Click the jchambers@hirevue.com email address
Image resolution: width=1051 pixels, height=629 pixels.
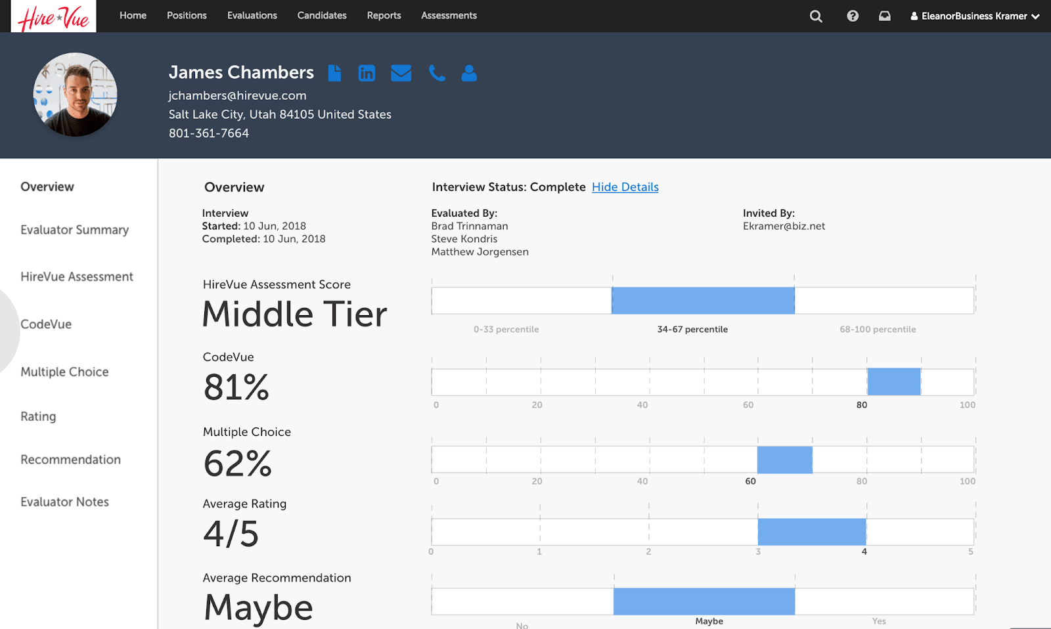(238, 96)
